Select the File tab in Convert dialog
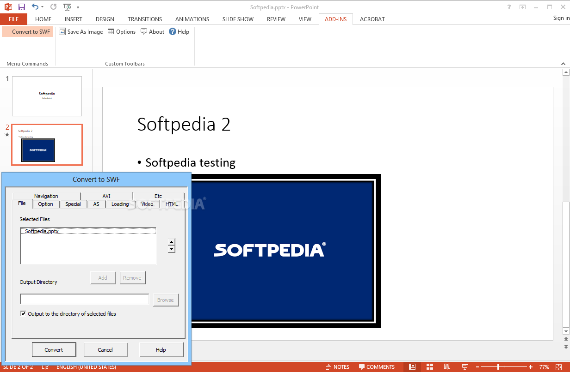Screen dimensions: 570x372 point(22,204)
